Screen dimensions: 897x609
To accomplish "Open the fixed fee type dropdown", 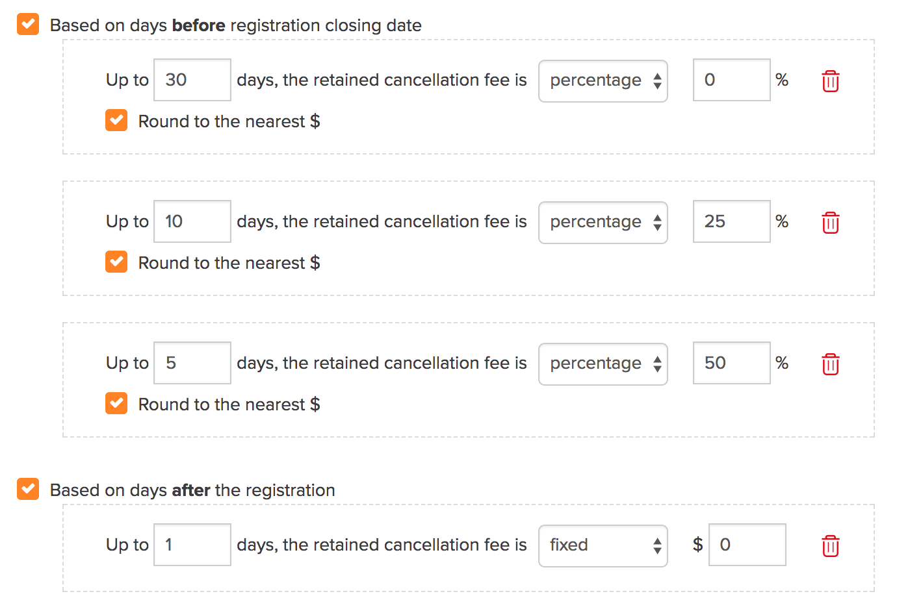I will [603, 546].
